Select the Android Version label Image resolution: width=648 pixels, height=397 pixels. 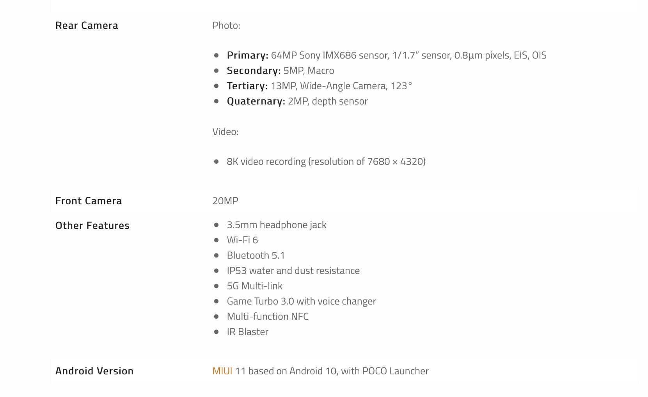(x=94, y=371)
